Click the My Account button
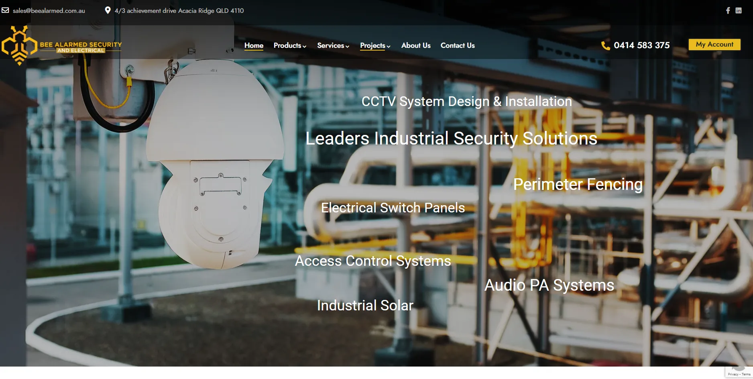This screenshot has height=379, width=753. click(x=714, y=44)
